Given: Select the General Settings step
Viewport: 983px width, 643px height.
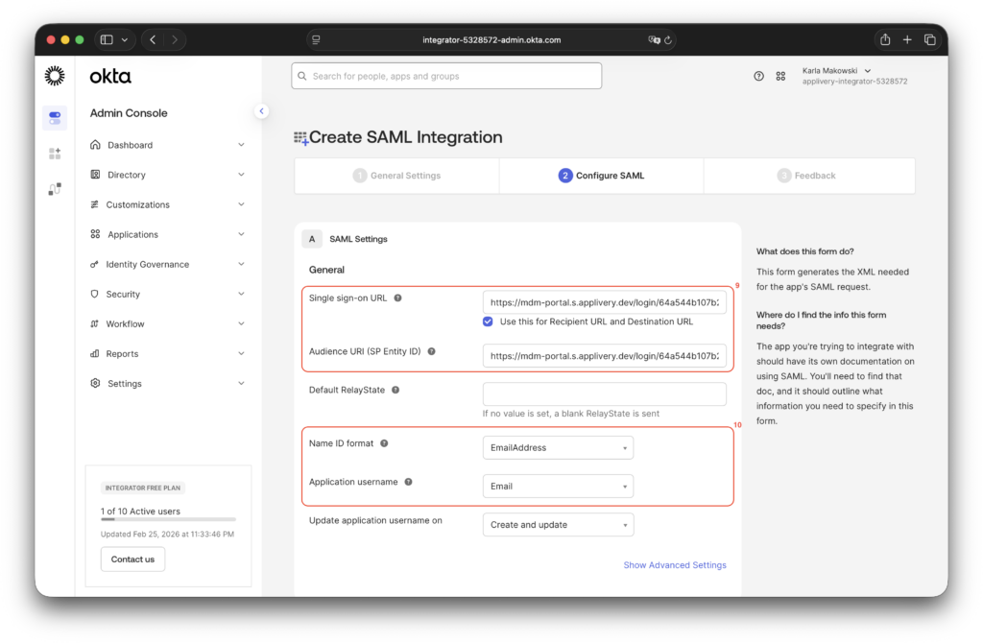Looking at the screenshot, I should pos(396,176).
